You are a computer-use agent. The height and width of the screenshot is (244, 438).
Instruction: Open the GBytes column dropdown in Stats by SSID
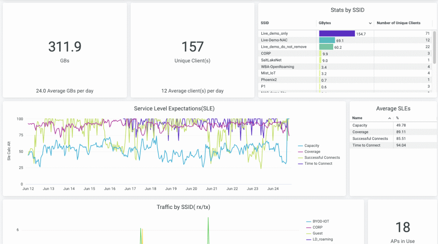click(371, 23)
